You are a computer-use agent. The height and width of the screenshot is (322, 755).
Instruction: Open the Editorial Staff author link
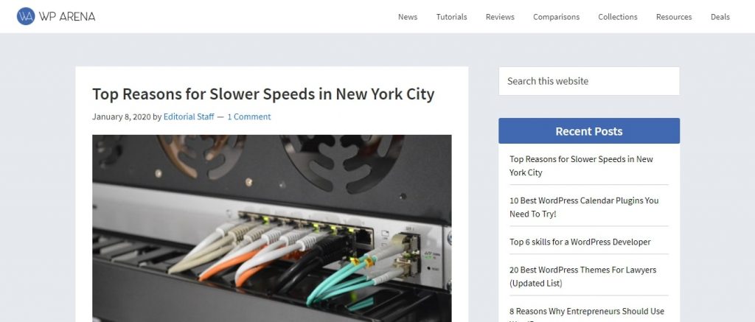189,116
